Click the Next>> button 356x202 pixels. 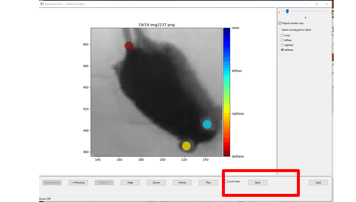pyautogui.click(x=104, y=182)
